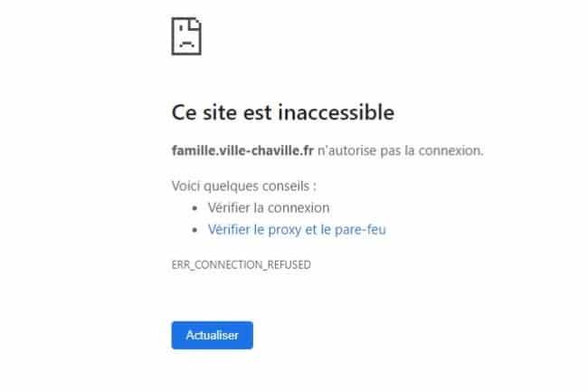588x392 pixels.
Task: Click the folded corner of the page icon
Action: click(x=195, y=24)
